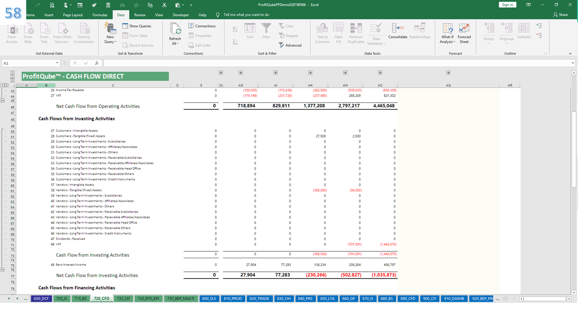Open the Data Validation dropdown arrow
This screenshot has width=578, height=325.
[x=384, y=44]
